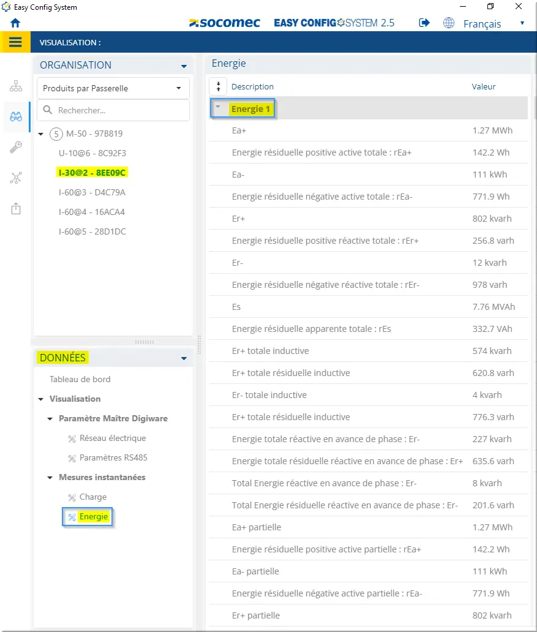The height and width of the screenshot is (632, 537).
Task: Collapse the ORGANISATION panel
Action: point(184,66)
